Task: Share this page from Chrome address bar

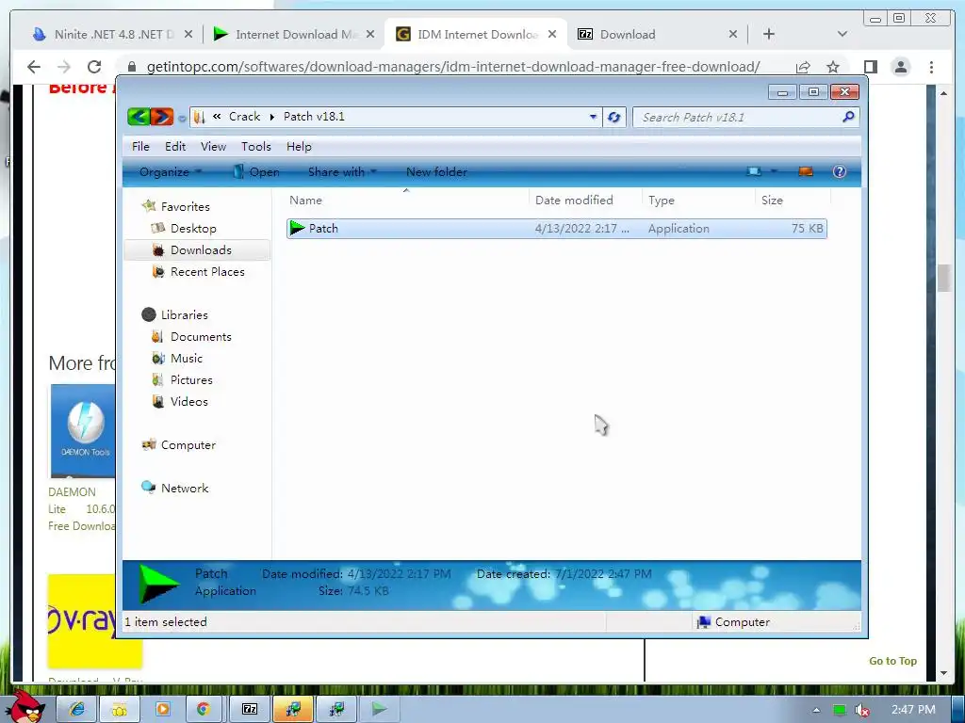Action: pyautogui.click(x=803, y=67)
